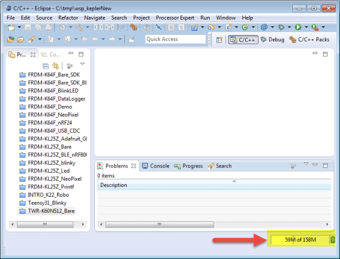Image resolution: width=340 pixels, height=259 pixels.
Task: Click Back navigation arrow icon
Action: click(95, 40)
